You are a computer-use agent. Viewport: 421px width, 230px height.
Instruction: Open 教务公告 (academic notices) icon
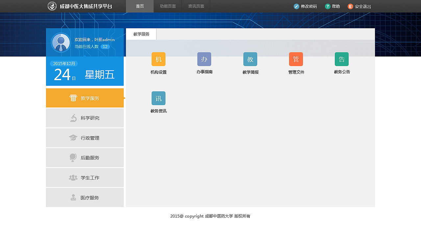341,59
